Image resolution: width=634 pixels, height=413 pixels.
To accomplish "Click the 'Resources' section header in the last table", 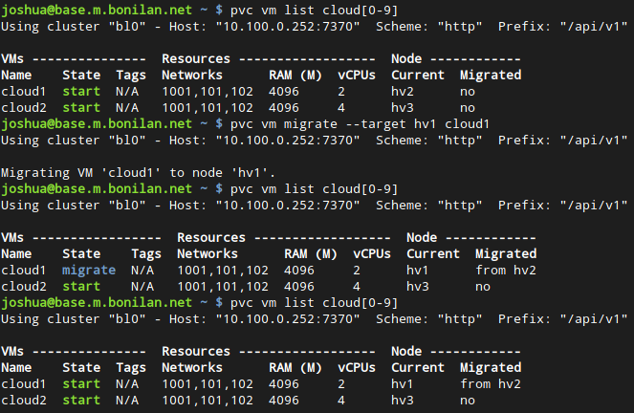I will point(196,352).
